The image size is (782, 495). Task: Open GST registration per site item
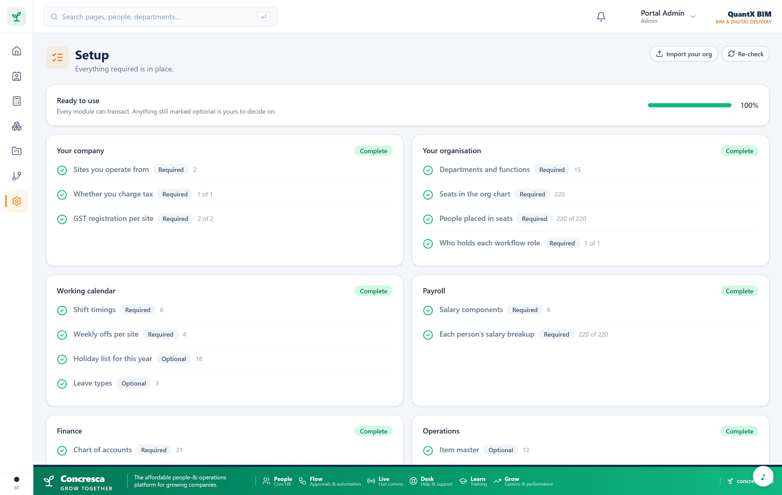click(224, 219)
